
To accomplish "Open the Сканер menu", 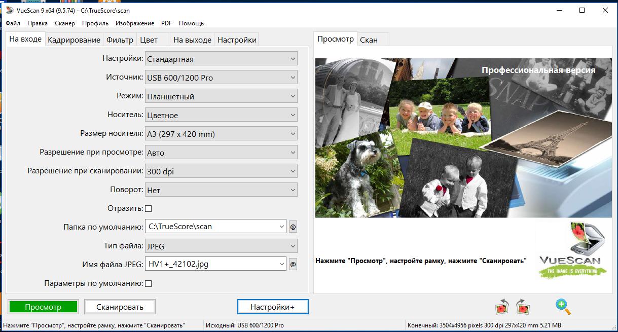I will click(x=65, y=23).
